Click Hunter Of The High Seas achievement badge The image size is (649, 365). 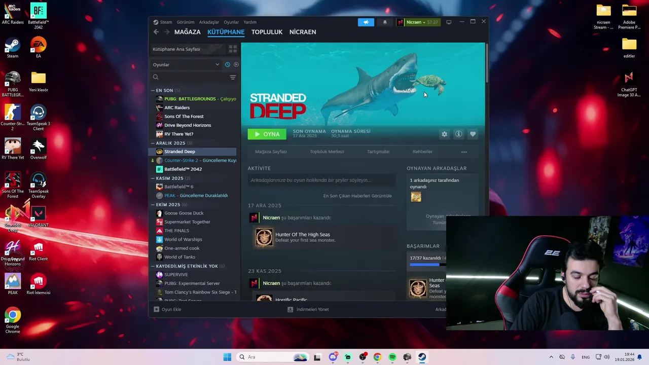264,237
